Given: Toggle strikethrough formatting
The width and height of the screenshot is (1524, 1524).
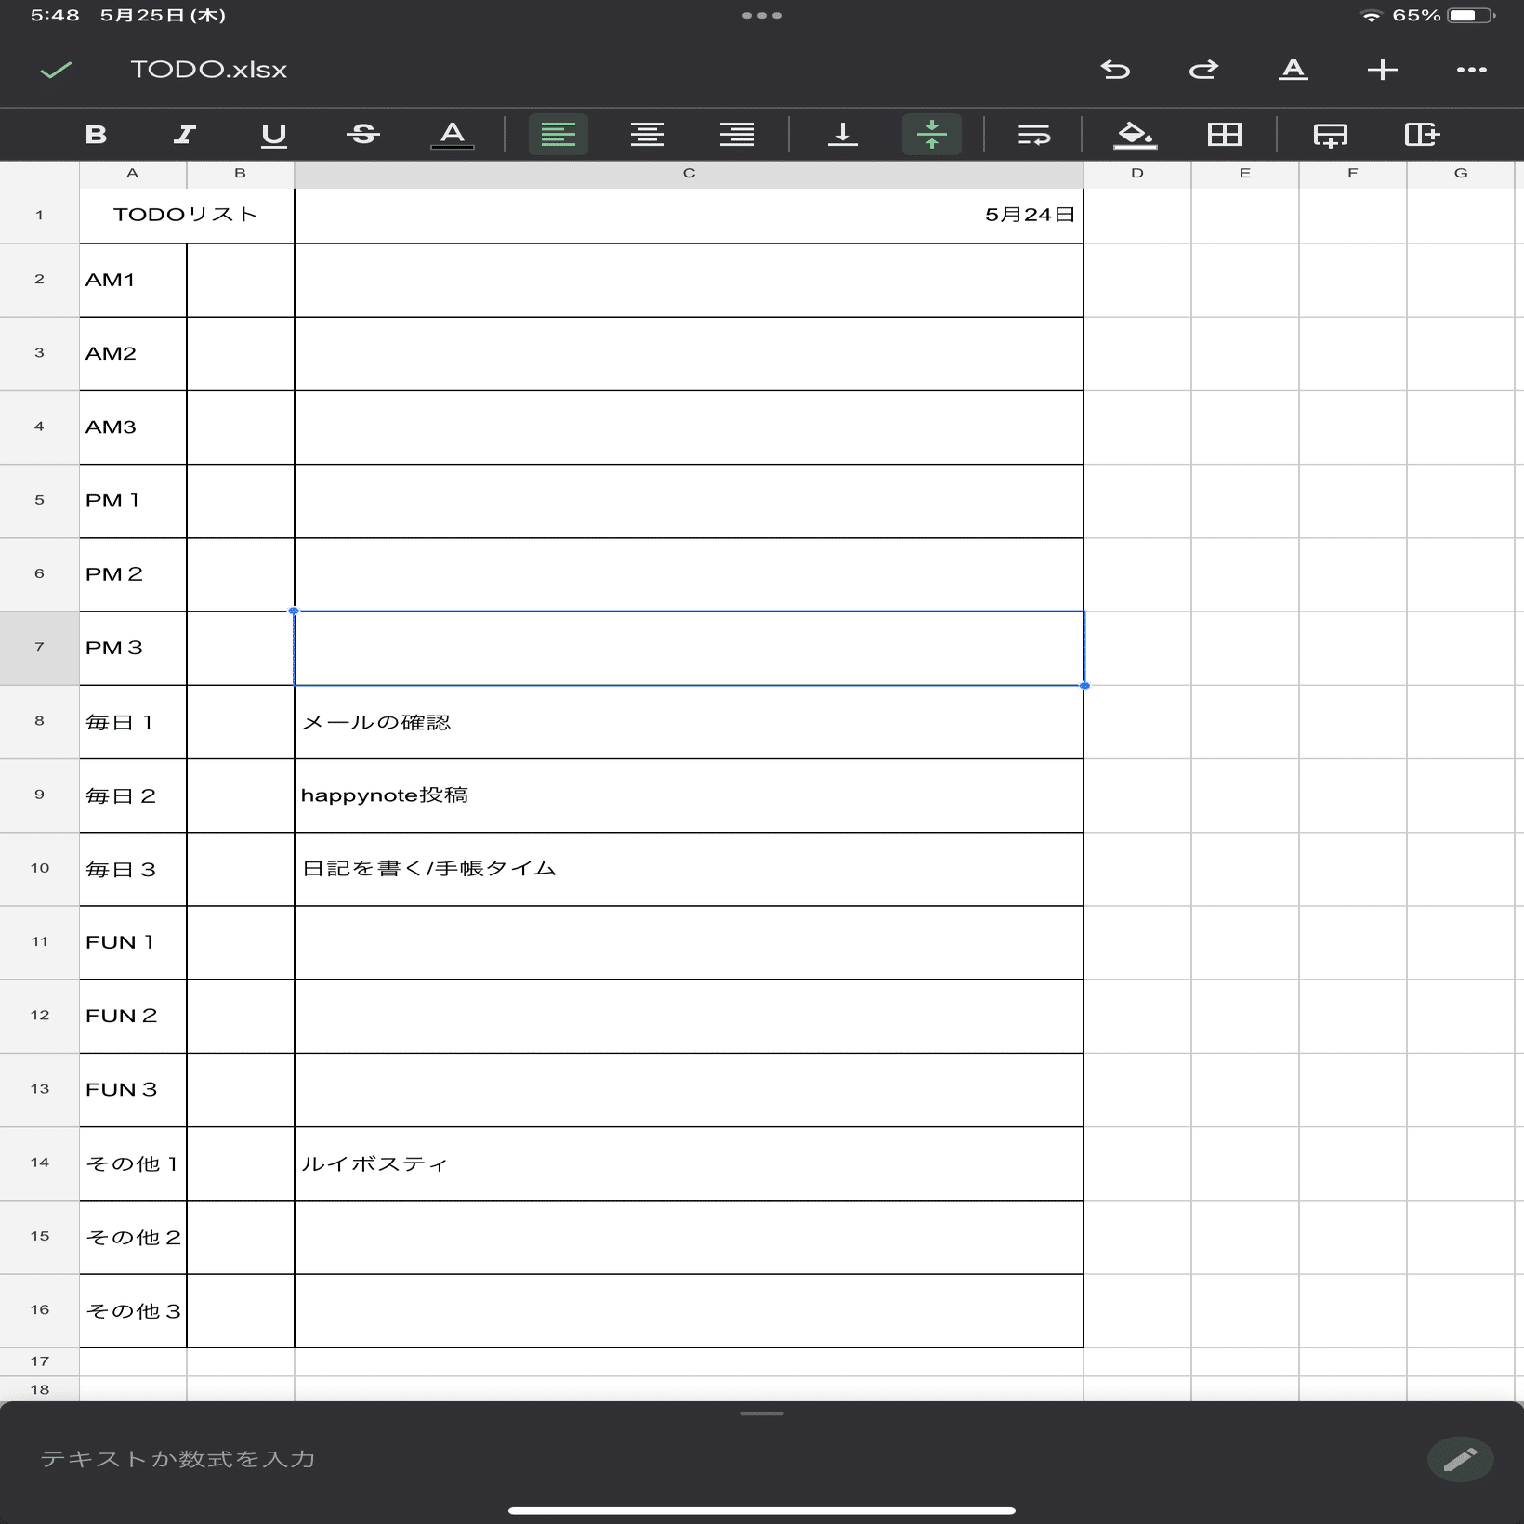Looking at the screenshot, I should pyautogui.click(x=363, y=135).
